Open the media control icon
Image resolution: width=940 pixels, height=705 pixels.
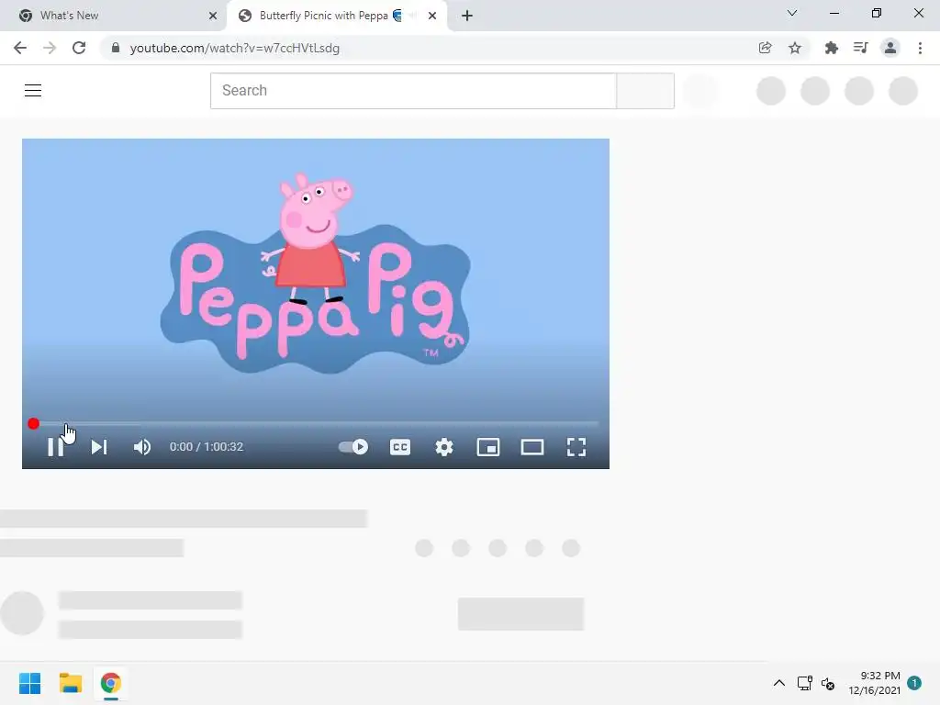coord(860,48)
